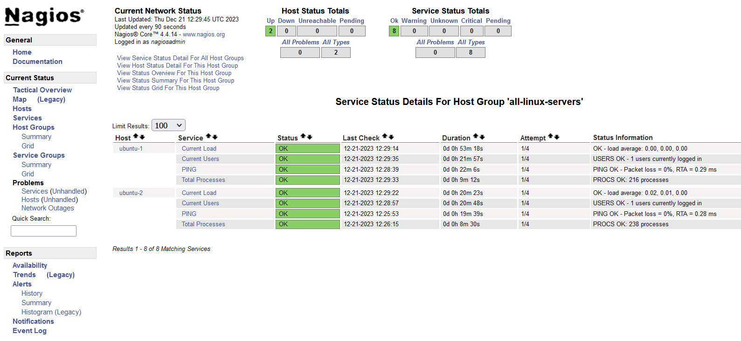This screenshot has width=741, height=341.
Task: Open Tactical Overview in the sidebar
Action: (x=42, y=90)
